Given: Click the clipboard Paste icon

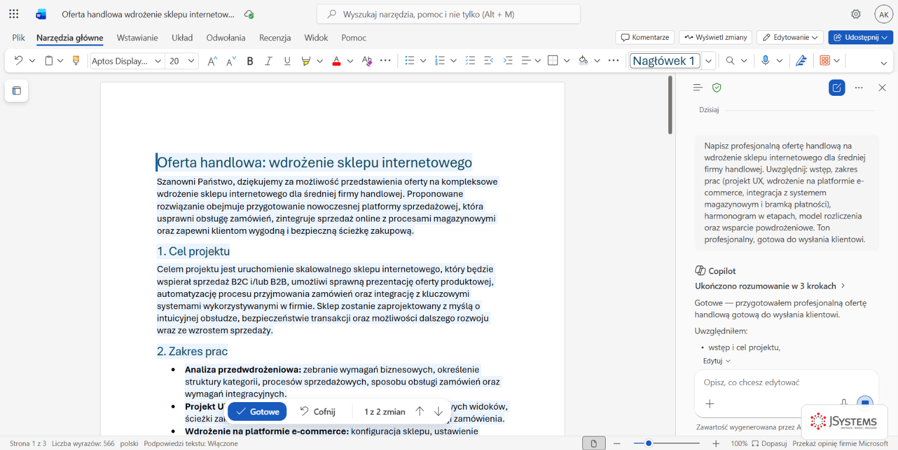Looking at the screenshot, I should click(49, 60).
